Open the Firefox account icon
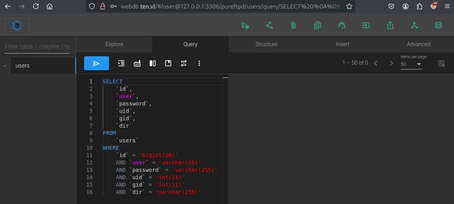Image resolution: width=454 pixels, height=204 pixels. 405,6
